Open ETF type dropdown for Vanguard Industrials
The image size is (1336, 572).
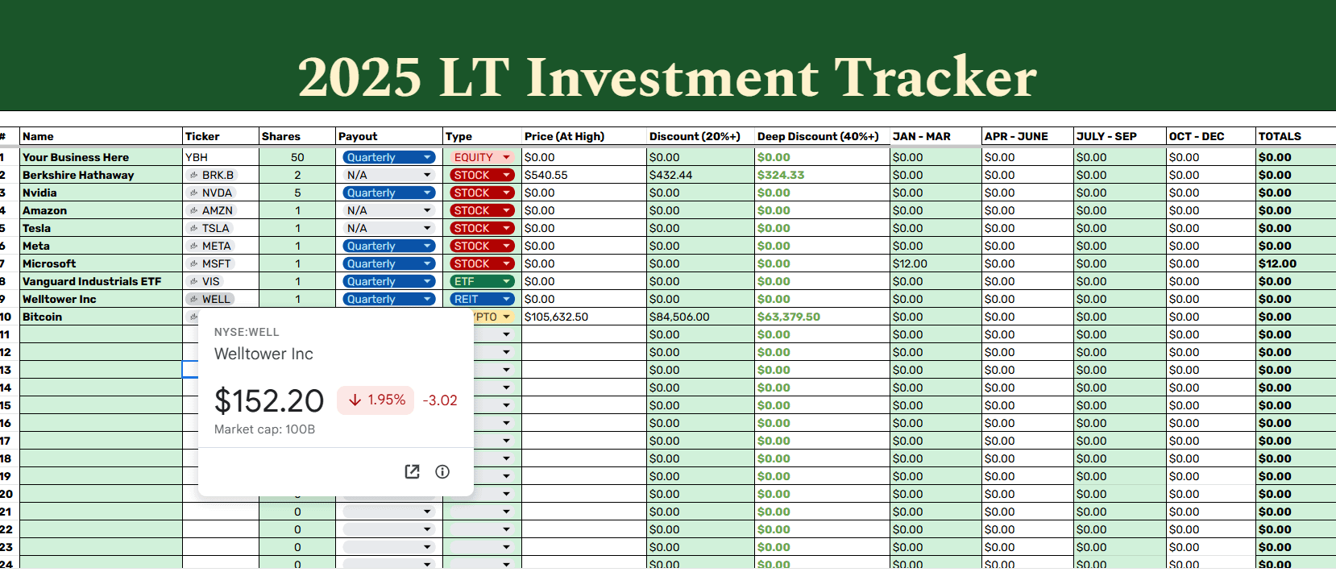coord(482,281)
